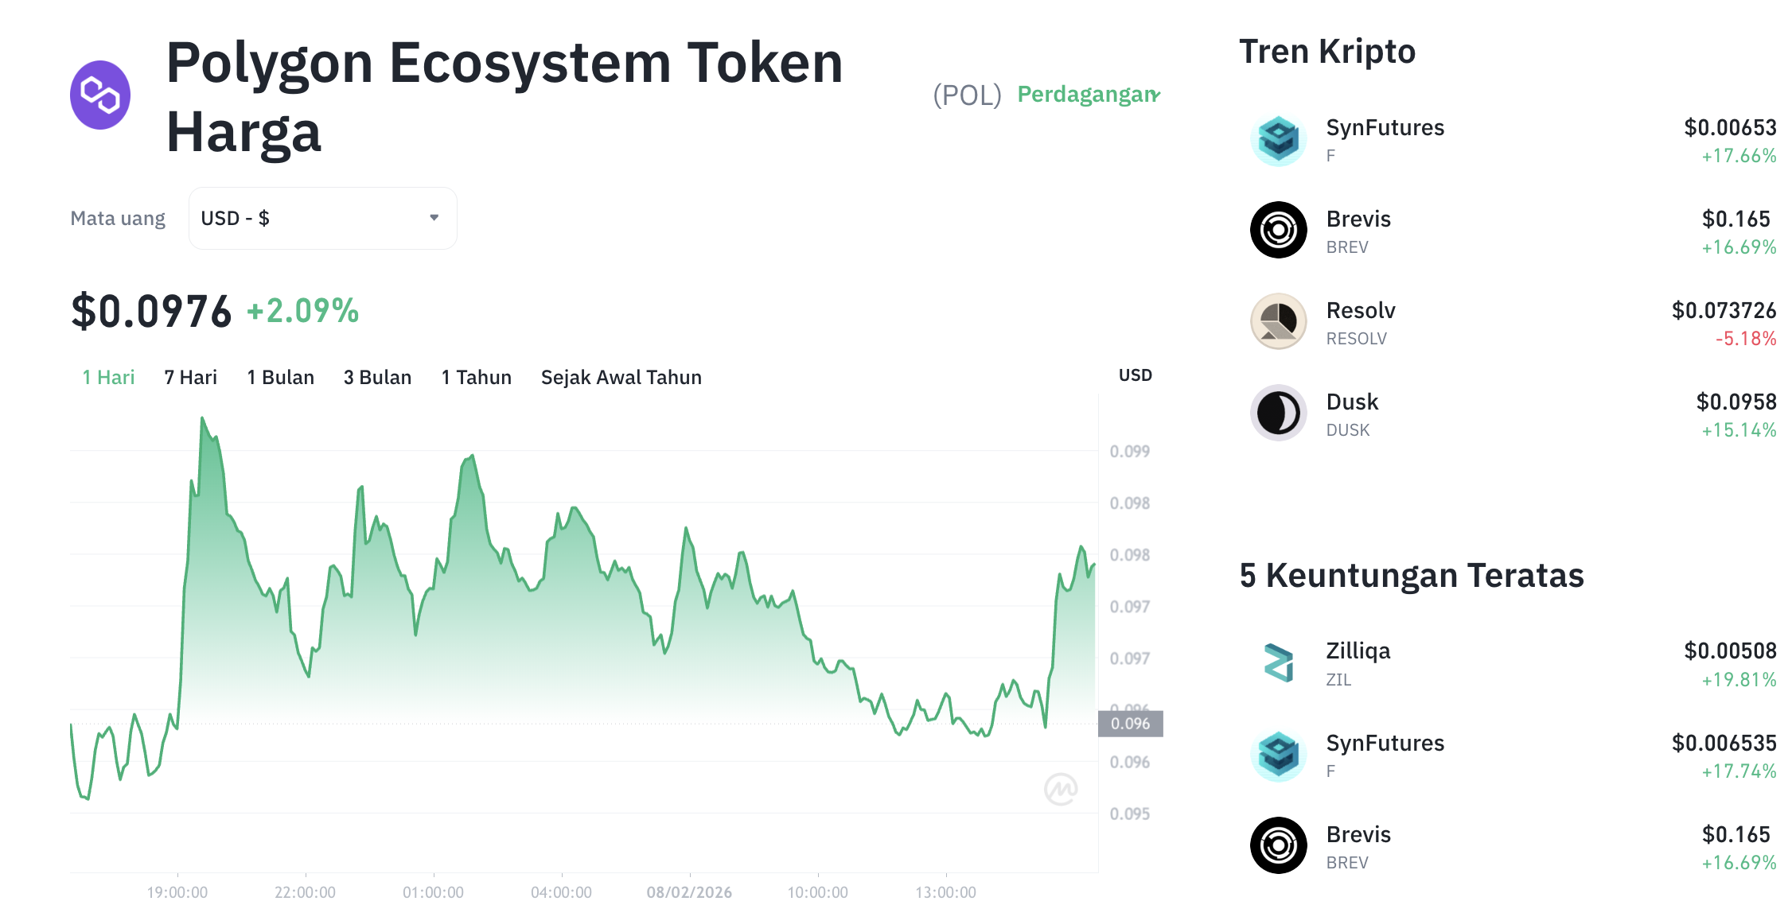Expand the Perdagangan dropdown
Image resolution: width=1792 pixels, height=905 pixels.
click(x=1088, y=95)
